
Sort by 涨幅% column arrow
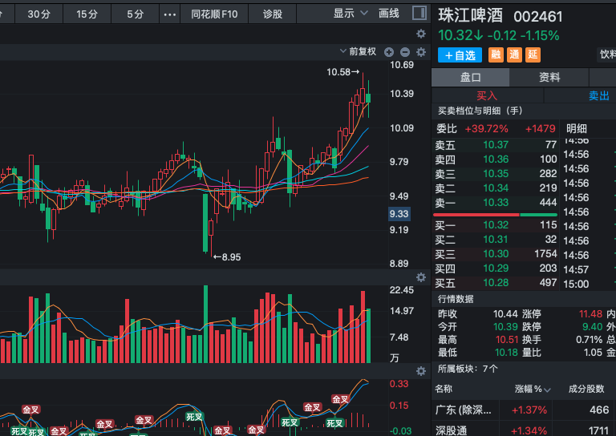[x=547, y=390]
